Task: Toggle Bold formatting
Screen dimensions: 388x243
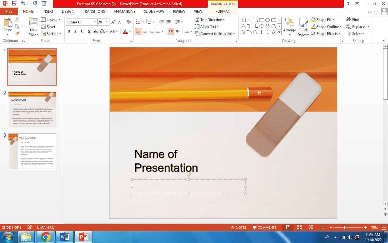Action: pos(69,31)
